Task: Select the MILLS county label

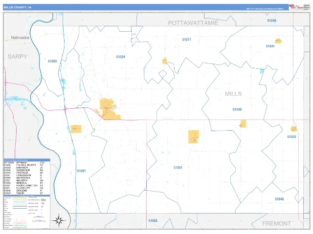Action: [x=233, y=94]
